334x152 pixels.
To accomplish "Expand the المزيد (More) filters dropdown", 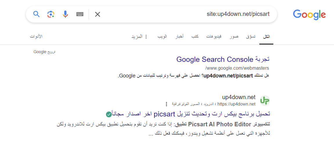I will tap(139, 37).
